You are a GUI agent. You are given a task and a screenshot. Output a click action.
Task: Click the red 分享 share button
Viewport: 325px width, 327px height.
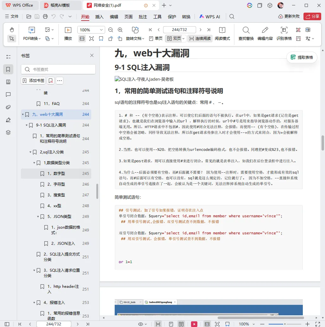point(312,16)
